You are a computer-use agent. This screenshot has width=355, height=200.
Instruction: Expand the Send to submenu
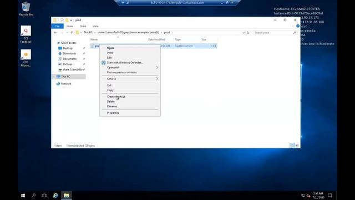(x=130, y=79)
